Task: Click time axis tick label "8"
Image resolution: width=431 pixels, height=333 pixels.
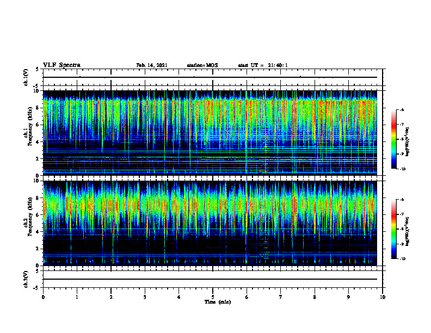Action: click(315, 297)
